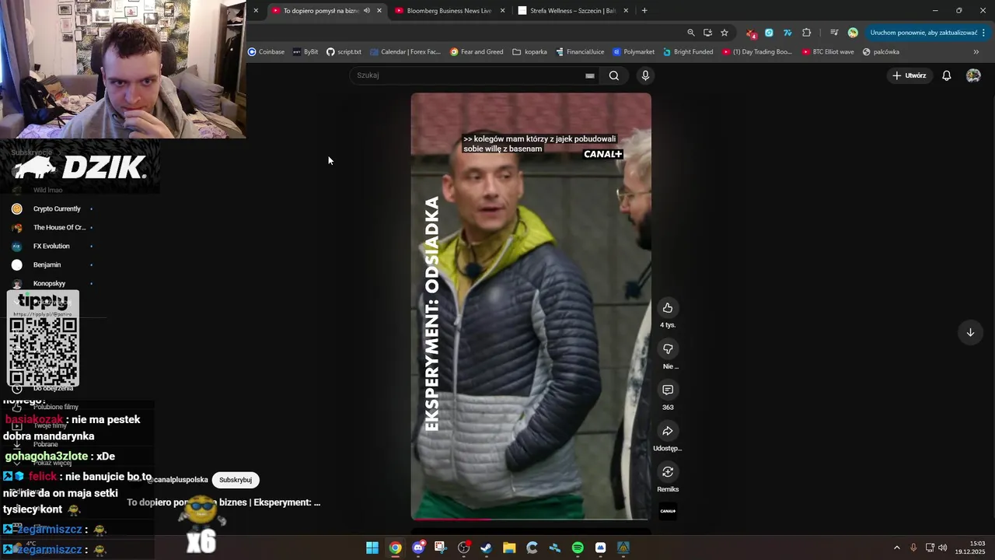Viewport: 995px width, 560px height.
Task: Share the Short via Udostępnij icon
Action: [667, 431]
